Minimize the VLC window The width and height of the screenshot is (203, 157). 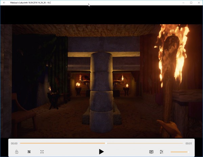pyautogui.click(x=183, y=3)
